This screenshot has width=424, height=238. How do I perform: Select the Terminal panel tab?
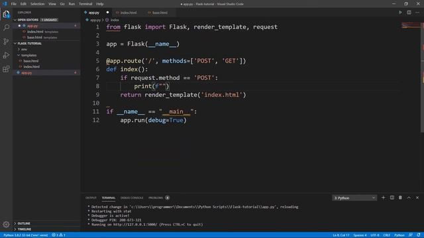(109, 198)
